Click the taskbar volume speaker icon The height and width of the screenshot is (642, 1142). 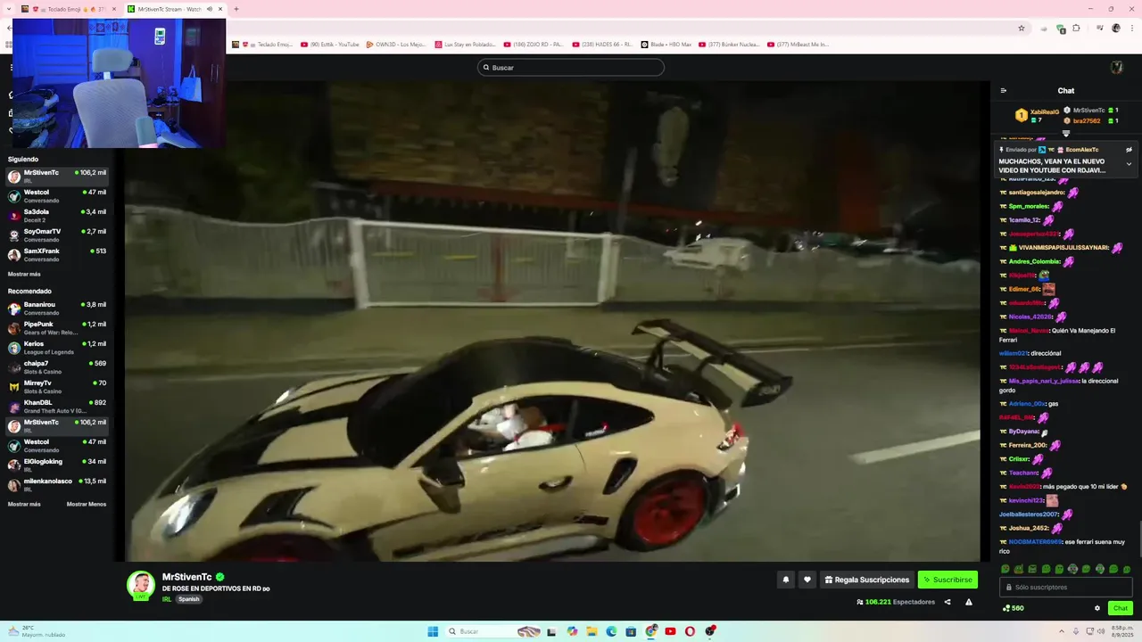click(1102, 631)
